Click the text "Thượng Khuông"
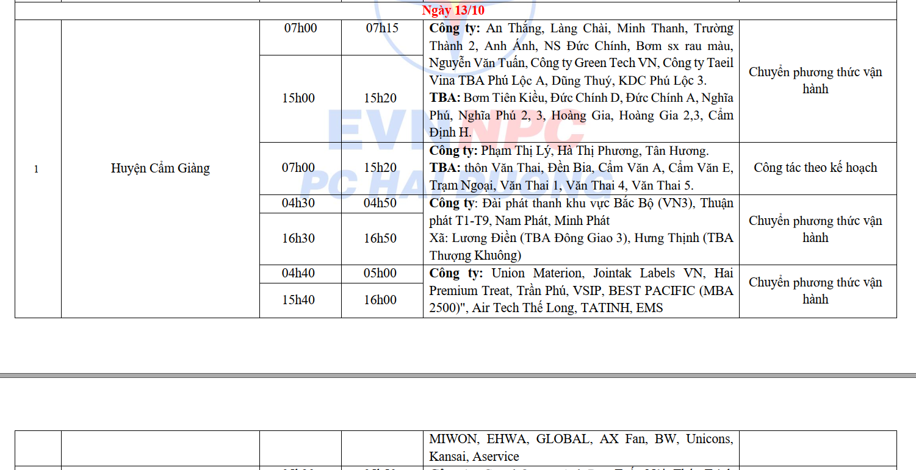This screenshot has width=916, height=470. point(474,255)
